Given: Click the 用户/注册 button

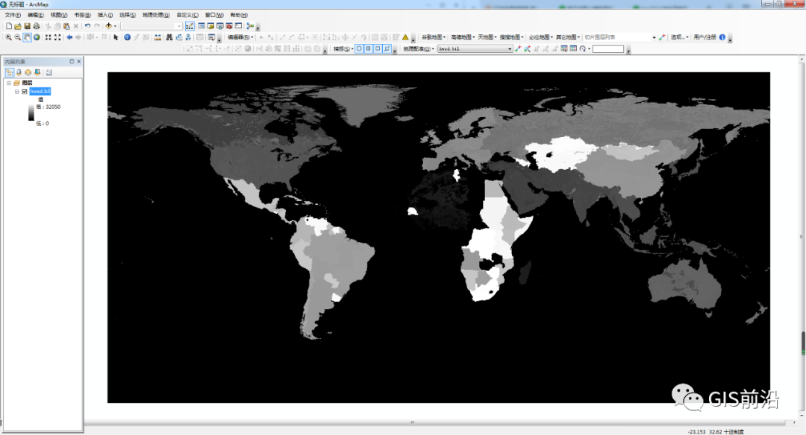Looking at the screenshot, I should click(x=705, y=37).
